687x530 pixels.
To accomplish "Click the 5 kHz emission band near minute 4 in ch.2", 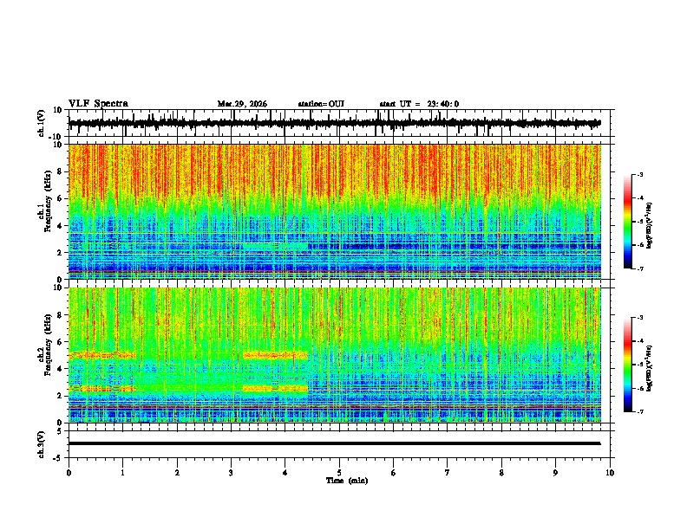I will pyautogui.click(x=275, y=355).
